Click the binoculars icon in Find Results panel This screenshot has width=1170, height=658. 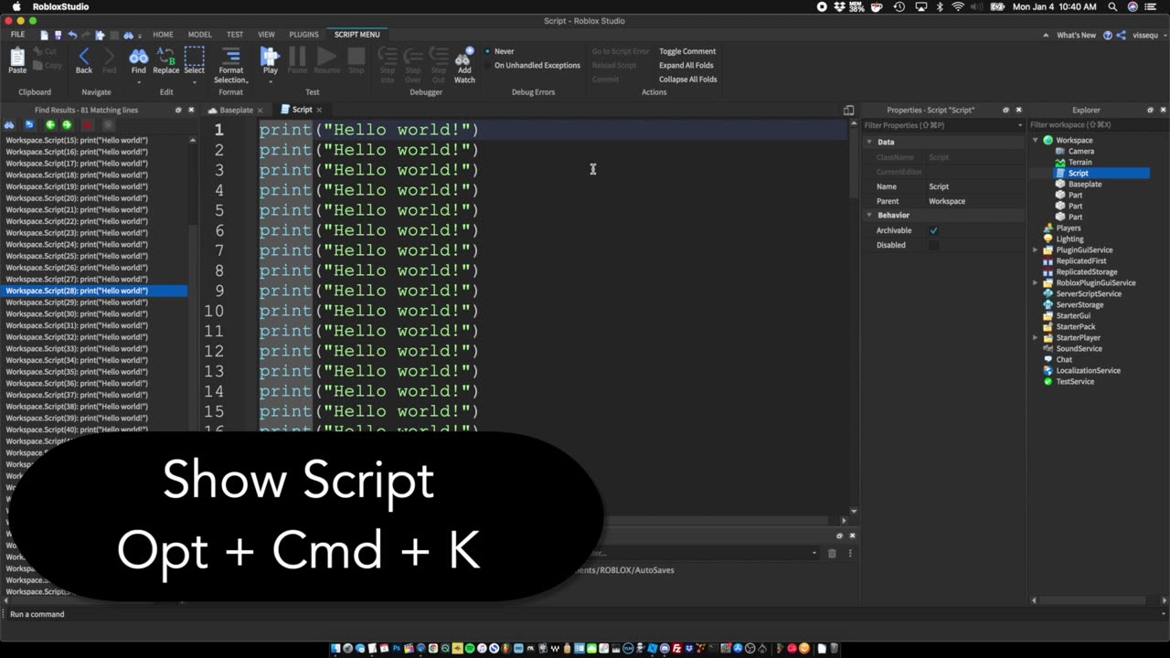[x=10, y=124]
